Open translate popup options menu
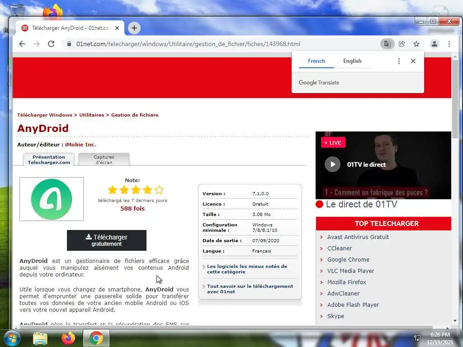This screenshot has height=347, width=463. pyautogui.click(x=399, y=61)
